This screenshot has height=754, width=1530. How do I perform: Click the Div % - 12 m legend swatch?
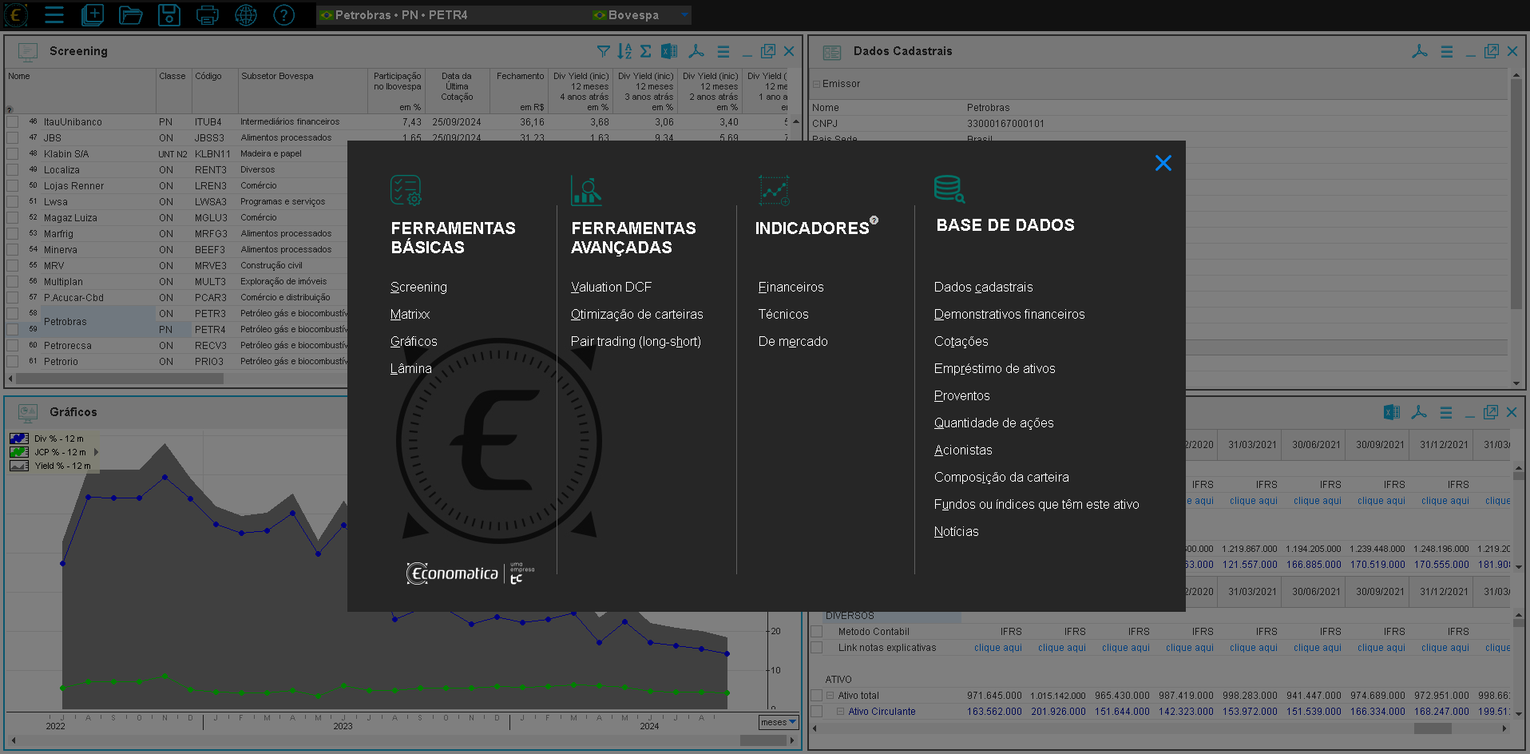coord(19,439)
